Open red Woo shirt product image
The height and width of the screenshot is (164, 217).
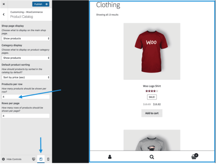152,51
